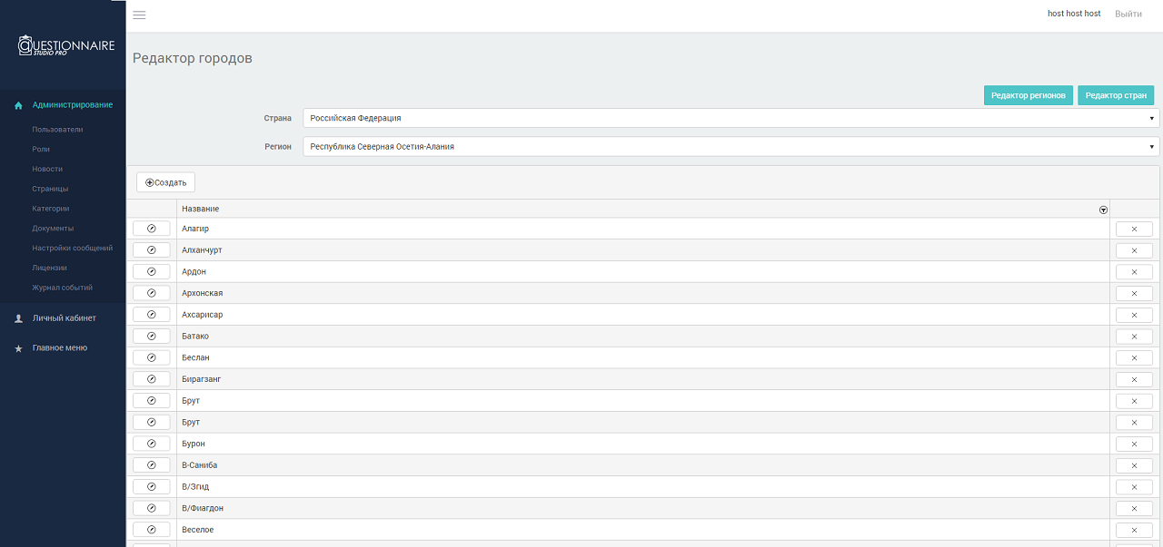Delete the Алагир row
Screen dimensions: 1163x547
[1134, 229]
